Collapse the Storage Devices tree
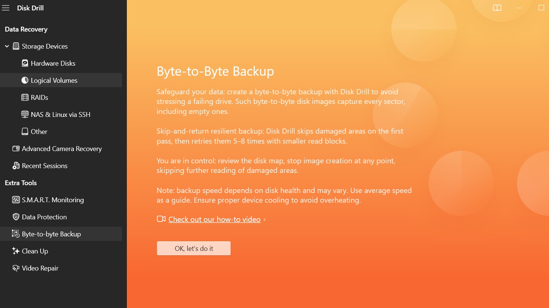 point(7,46)
